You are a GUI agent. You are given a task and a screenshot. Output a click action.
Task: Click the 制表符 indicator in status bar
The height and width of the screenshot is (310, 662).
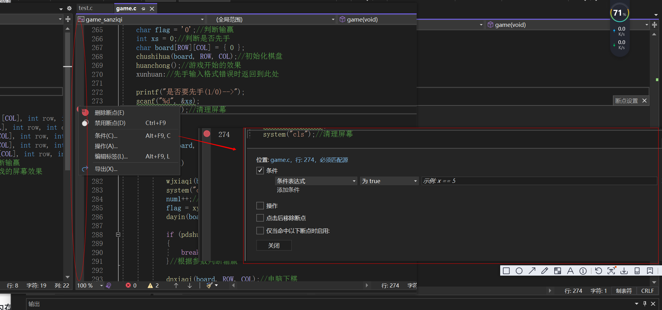tap(624, 291)
